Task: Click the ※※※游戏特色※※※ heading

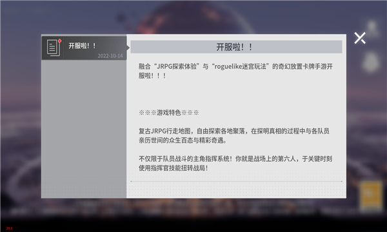Action: pyautogui.click(x=169, y=113)
